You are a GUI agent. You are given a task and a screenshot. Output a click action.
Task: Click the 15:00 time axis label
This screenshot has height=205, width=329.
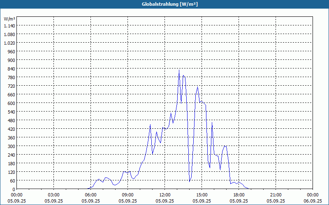click(202, 195)
